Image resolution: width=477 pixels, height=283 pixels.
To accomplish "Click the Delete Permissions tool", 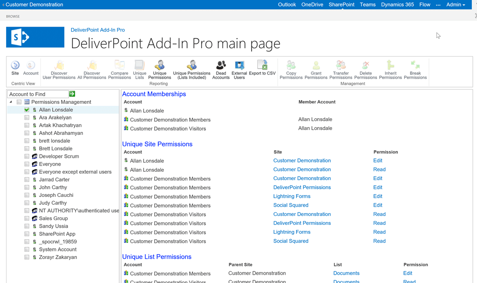I will [366, 70].
